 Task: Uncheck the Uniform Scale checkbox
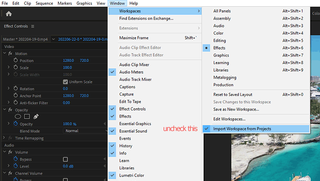pyautogui.click(x=65, y=82)
